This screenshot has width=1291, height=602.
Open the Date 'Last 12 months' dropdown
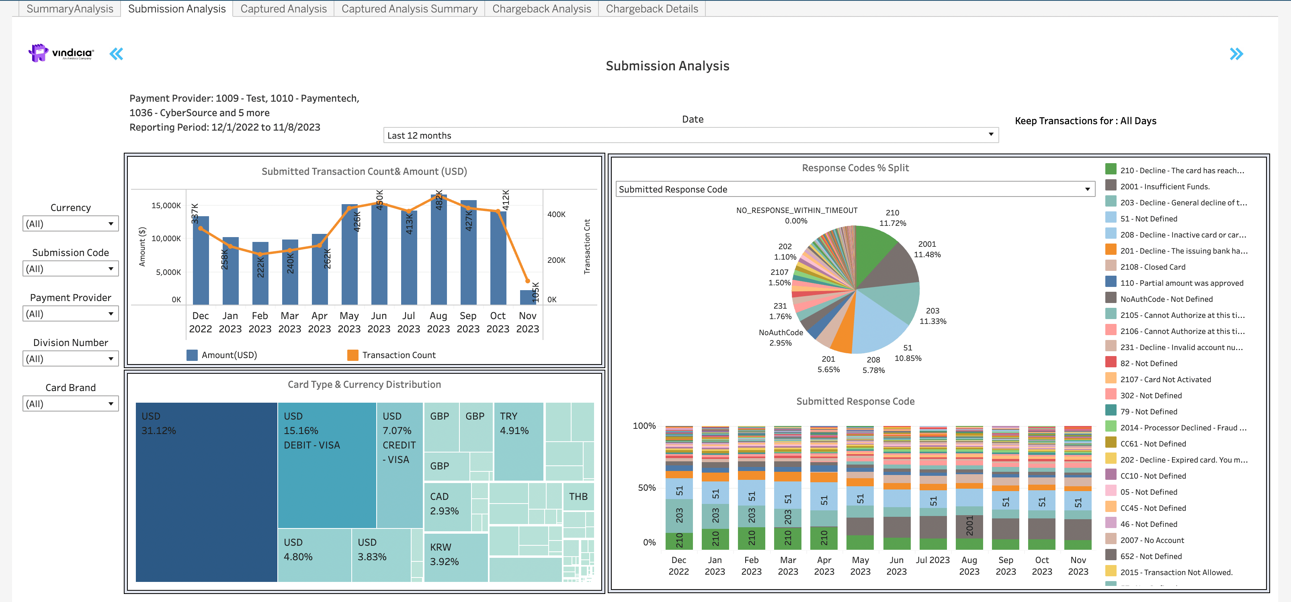coord(691,135)
